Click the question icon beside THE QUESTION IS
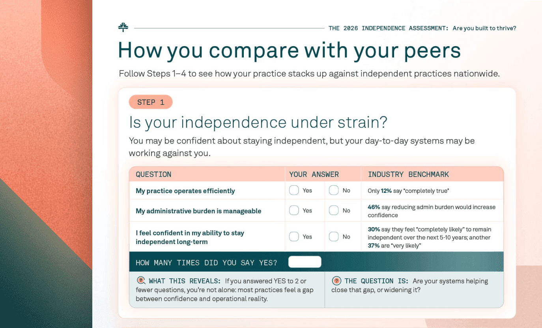This screenshot has width=542, height=328. [336, 281]
